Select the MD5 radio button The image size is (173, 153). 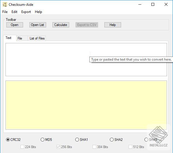46,140
